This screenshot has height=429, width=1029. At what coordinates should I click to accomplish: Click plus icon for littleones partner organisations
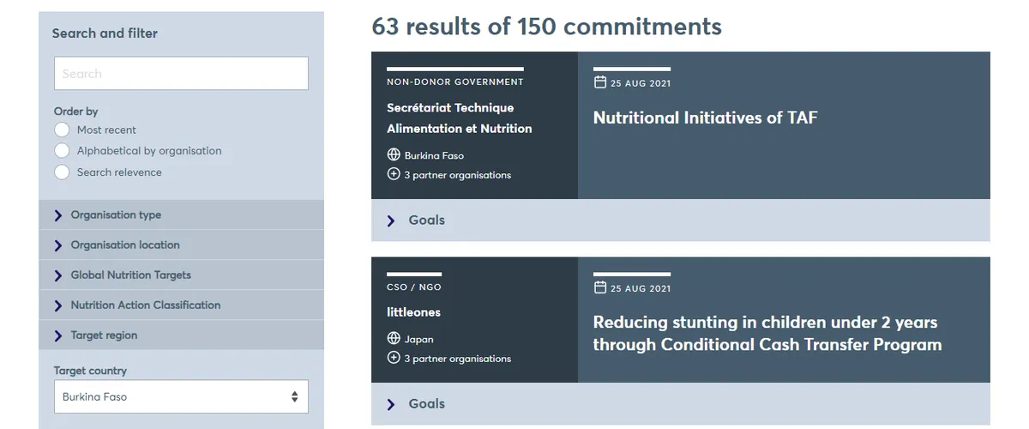pos(394,358)
